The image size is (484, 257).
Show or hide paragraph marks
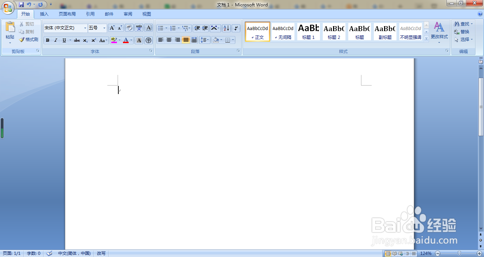(x=236, y=28)
